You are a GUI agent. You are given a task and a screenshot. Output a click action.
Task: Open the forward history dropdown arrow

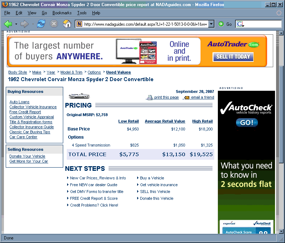(x=33, y=24)
